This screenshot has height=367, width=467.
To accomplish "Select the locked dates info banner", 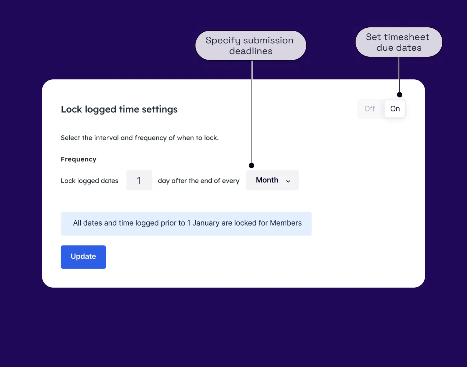I will tap(186, 223).
